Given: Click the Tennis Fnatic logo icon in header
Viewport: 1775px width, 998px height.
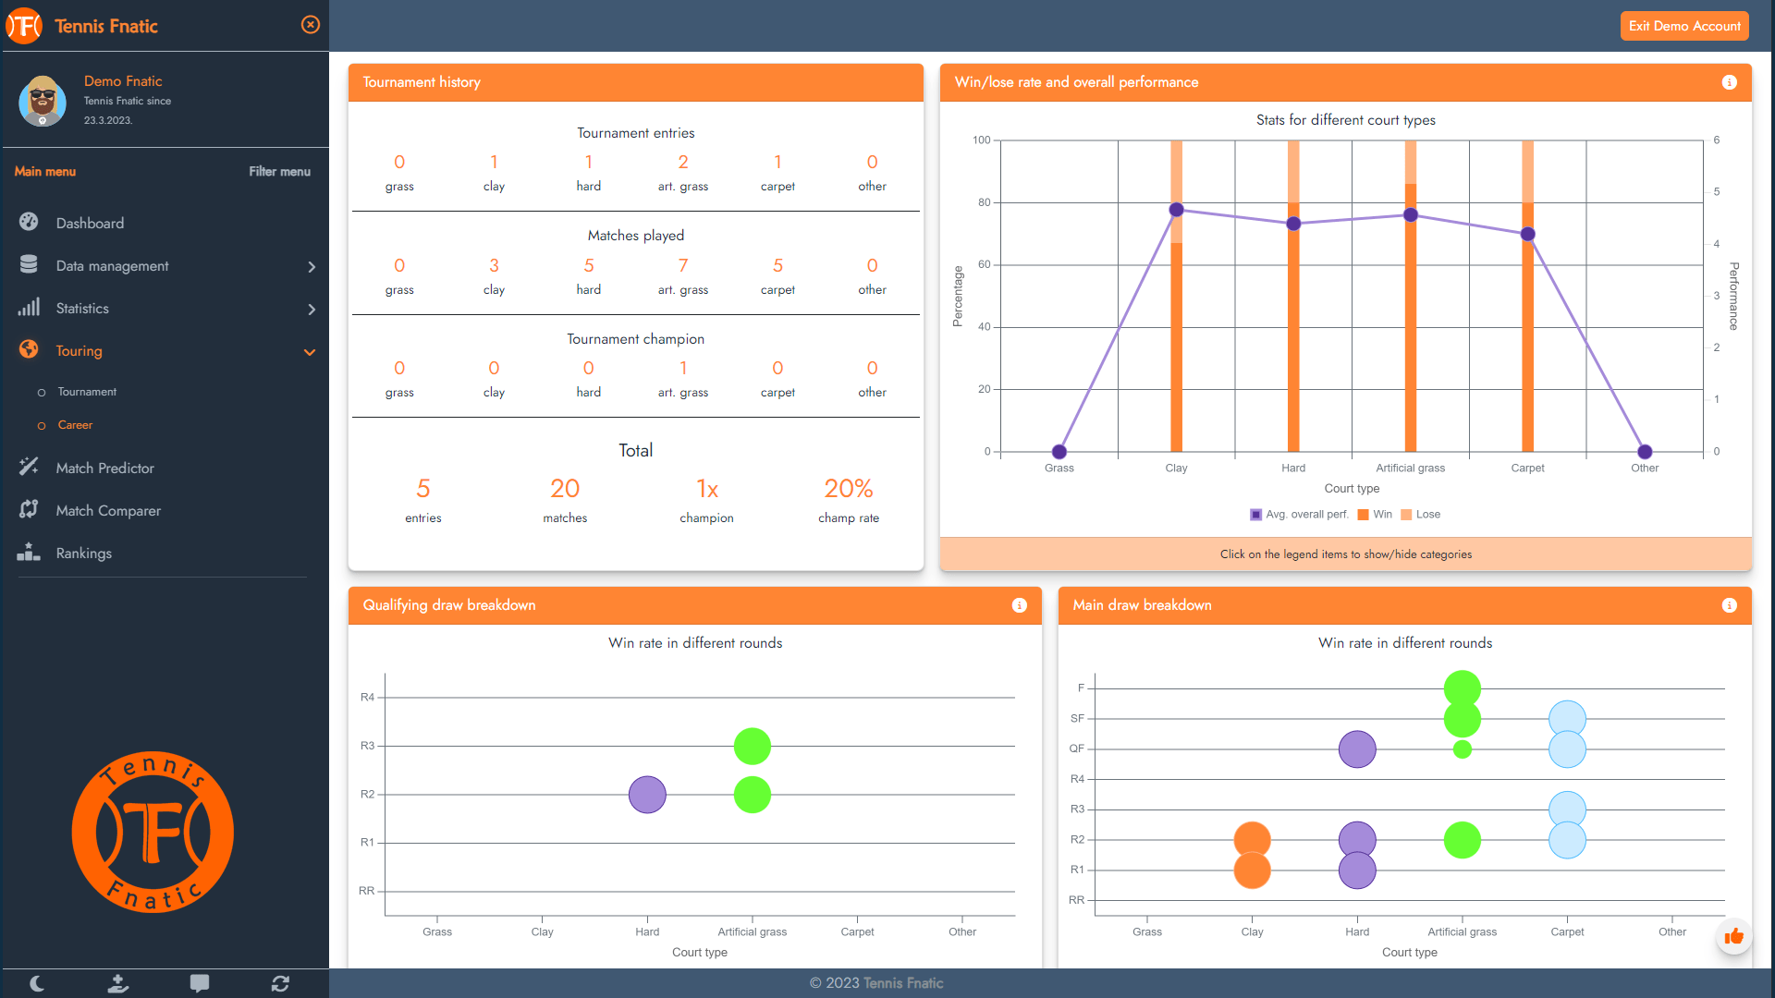Looking at the screenshot, I should 25,26.
